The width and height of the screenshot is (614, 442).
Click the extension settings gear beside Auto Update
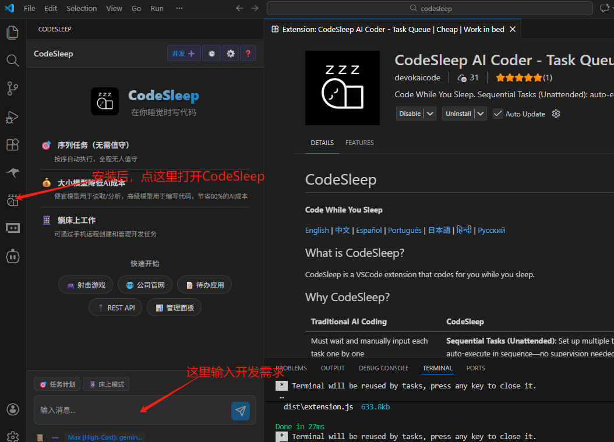point(556,114)
